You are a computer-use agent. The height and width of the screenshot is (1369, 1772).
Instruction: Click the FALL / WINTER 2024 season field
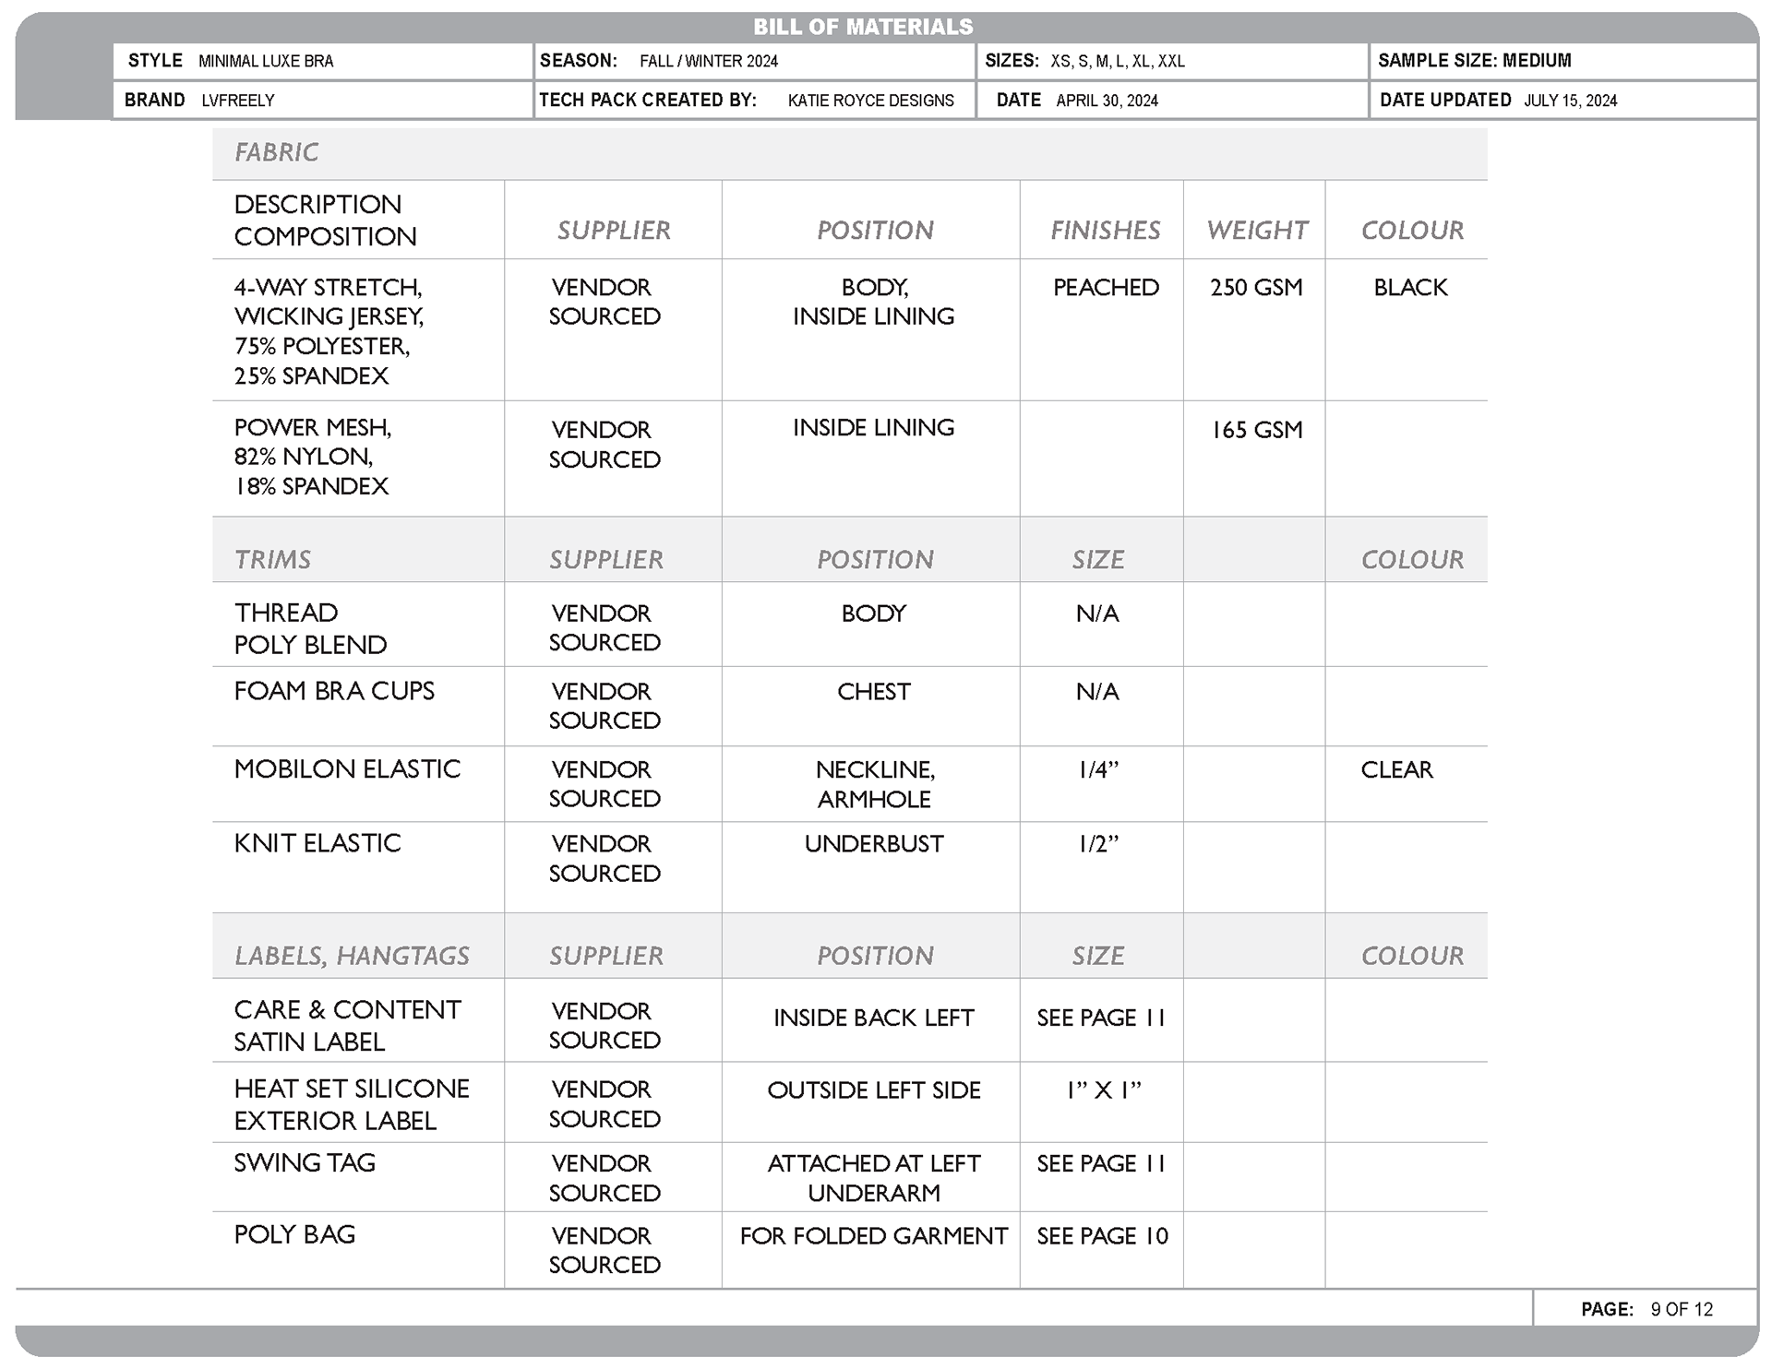tap(708, 62)
